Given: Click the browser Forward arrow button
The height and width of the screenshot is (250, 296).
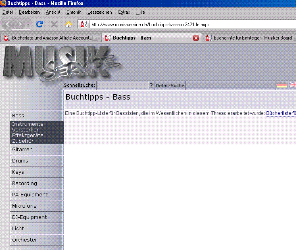Looking at the screenshot, I should click(x=20, y=24).
